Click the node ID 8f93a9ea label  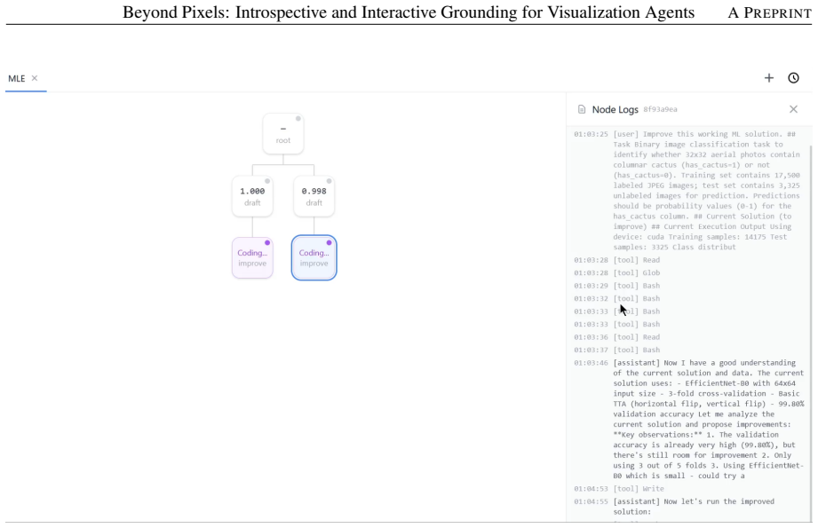coord(660,109)
